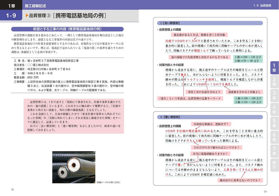Switch to the 7章 side tab
Image resolution: width=279 pixels, height=196 pixels.
point(274,151)
